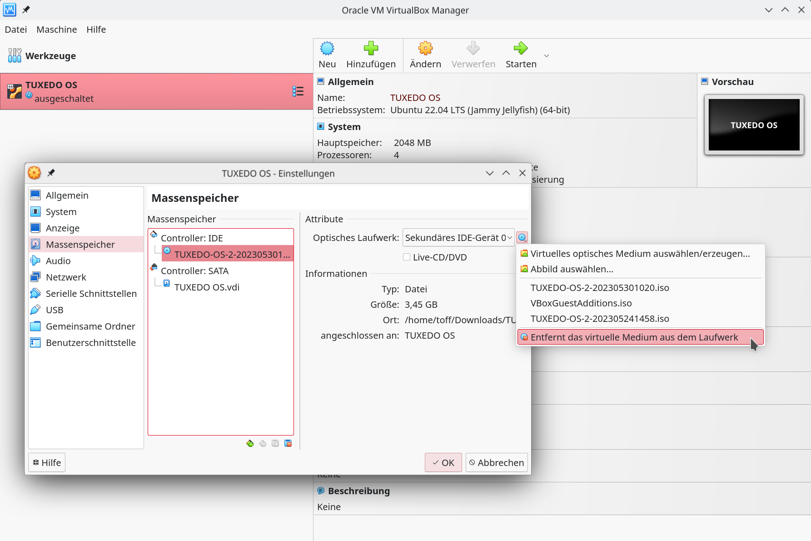Open the Hilfe menu
This screenshot has width=811, height=541.
click(x=96, y=30)
